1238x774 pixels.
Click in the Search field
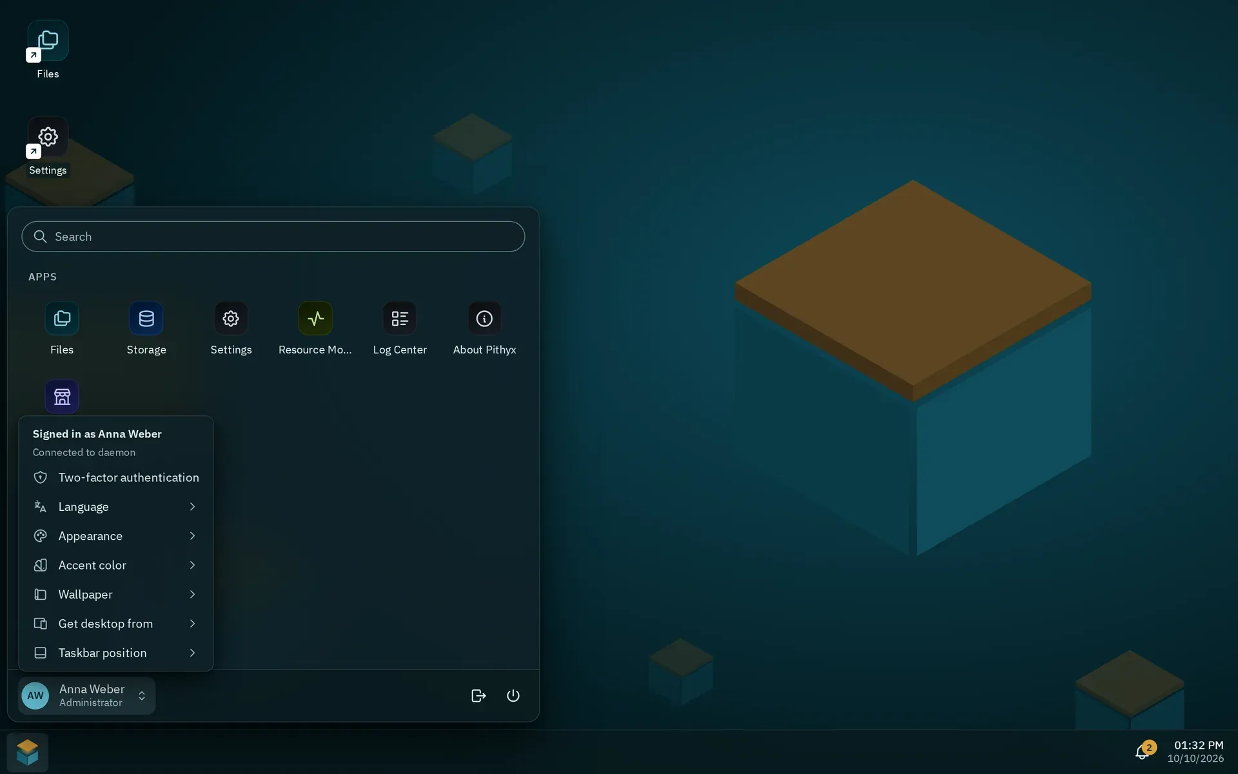[x=273, y=237]
